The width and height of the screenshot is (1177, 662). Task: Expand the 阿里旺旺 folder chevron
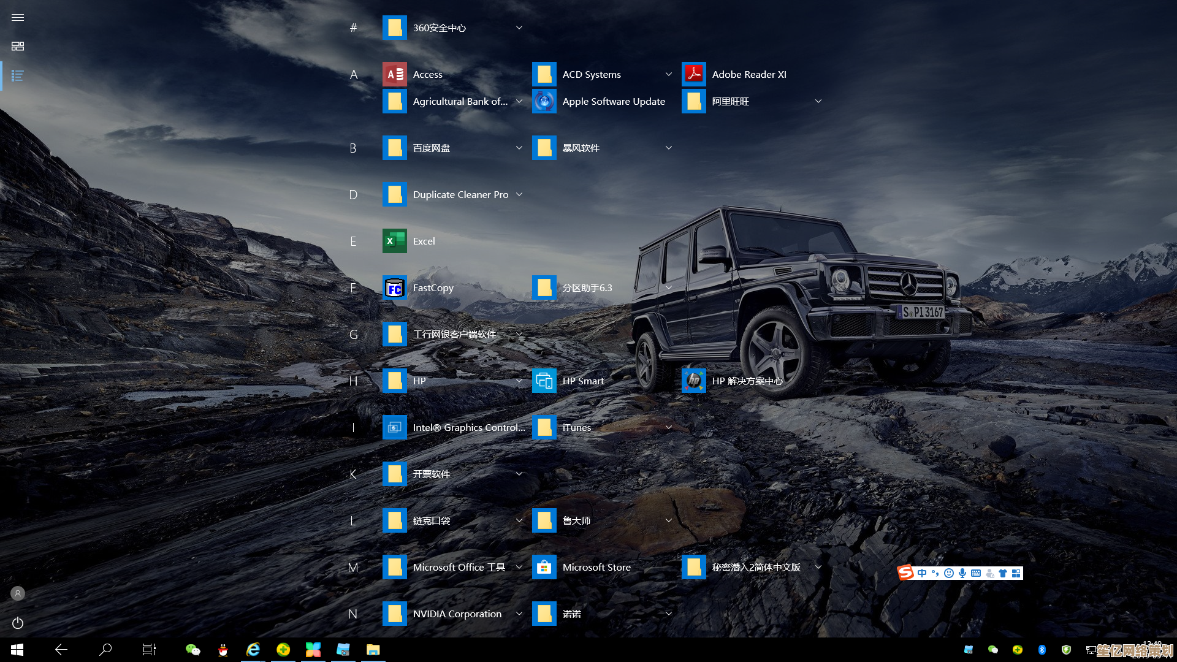click(818, 101)
